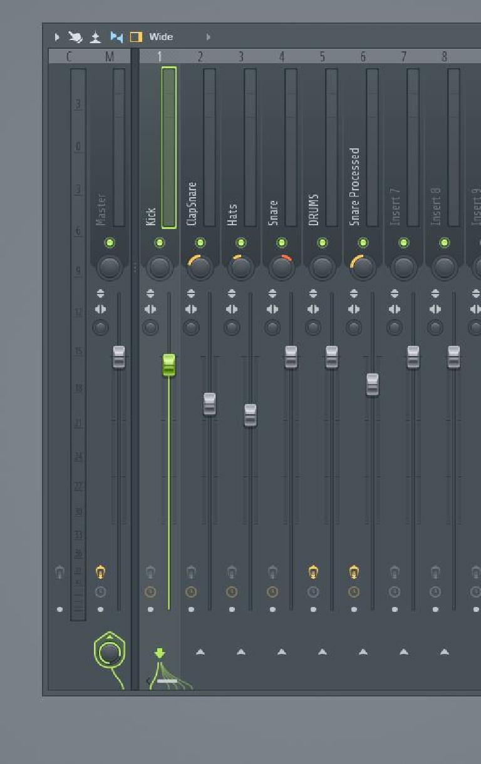The image size is (481, 764).
Task: Swap left/right channels on Kick track
Action: pyautogui.click(x=150, y=309)
